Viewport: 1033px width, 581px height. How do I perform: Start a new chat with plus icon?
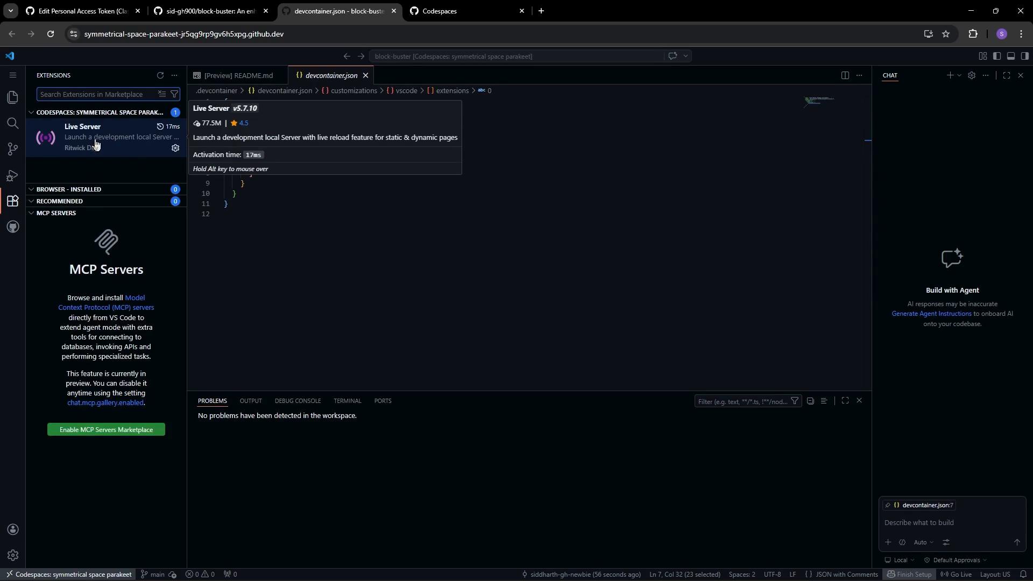[x=950, y=75]
